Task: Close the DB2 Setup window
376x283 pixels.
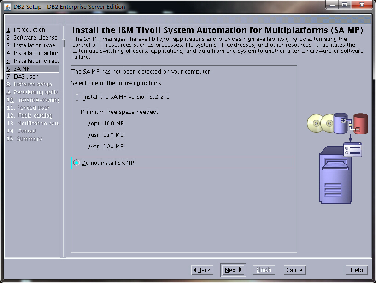Action: (362, 5)
